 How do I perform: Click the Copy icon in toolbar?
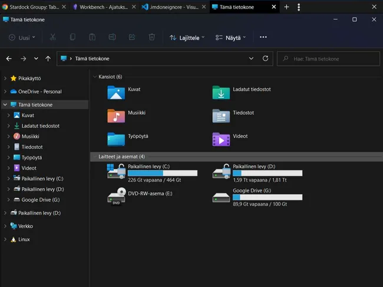pyautogui.click(x=72, y=37)
